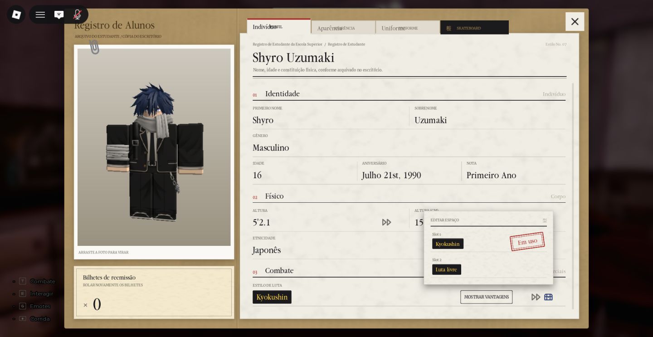The height and width of the screenshot is (337, 653).
Task: Click the surname field 'Uzumaki'
Action: click(x=430, y=120)
